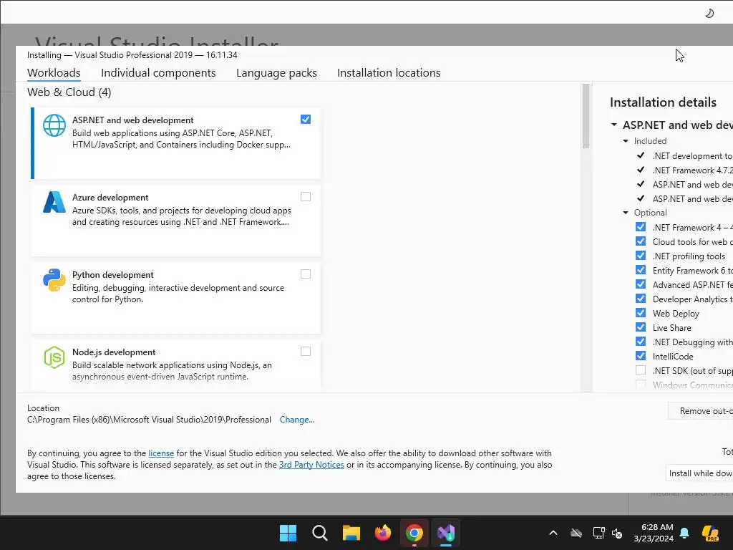Uncheck Web Deploy option
This screenshot has width=733, height=550.
(x=641, y=313)
